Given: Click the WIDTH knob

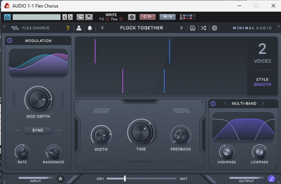Looking at the screenshot, I should pos(101,135).
